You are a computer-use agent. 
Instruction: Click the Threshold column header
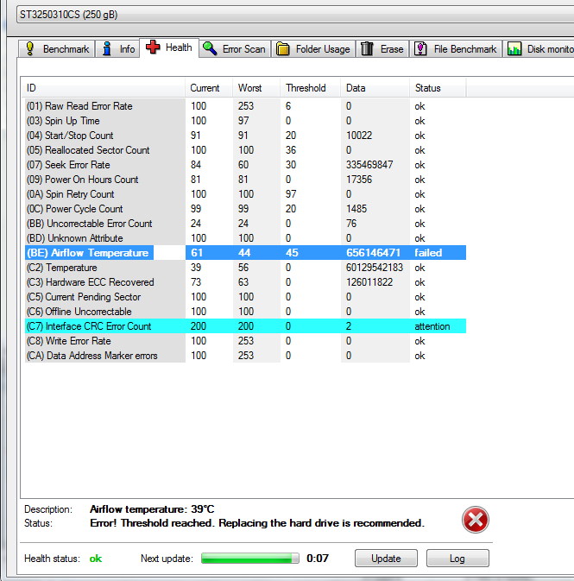pyautogui.click(x=311, y=88)
